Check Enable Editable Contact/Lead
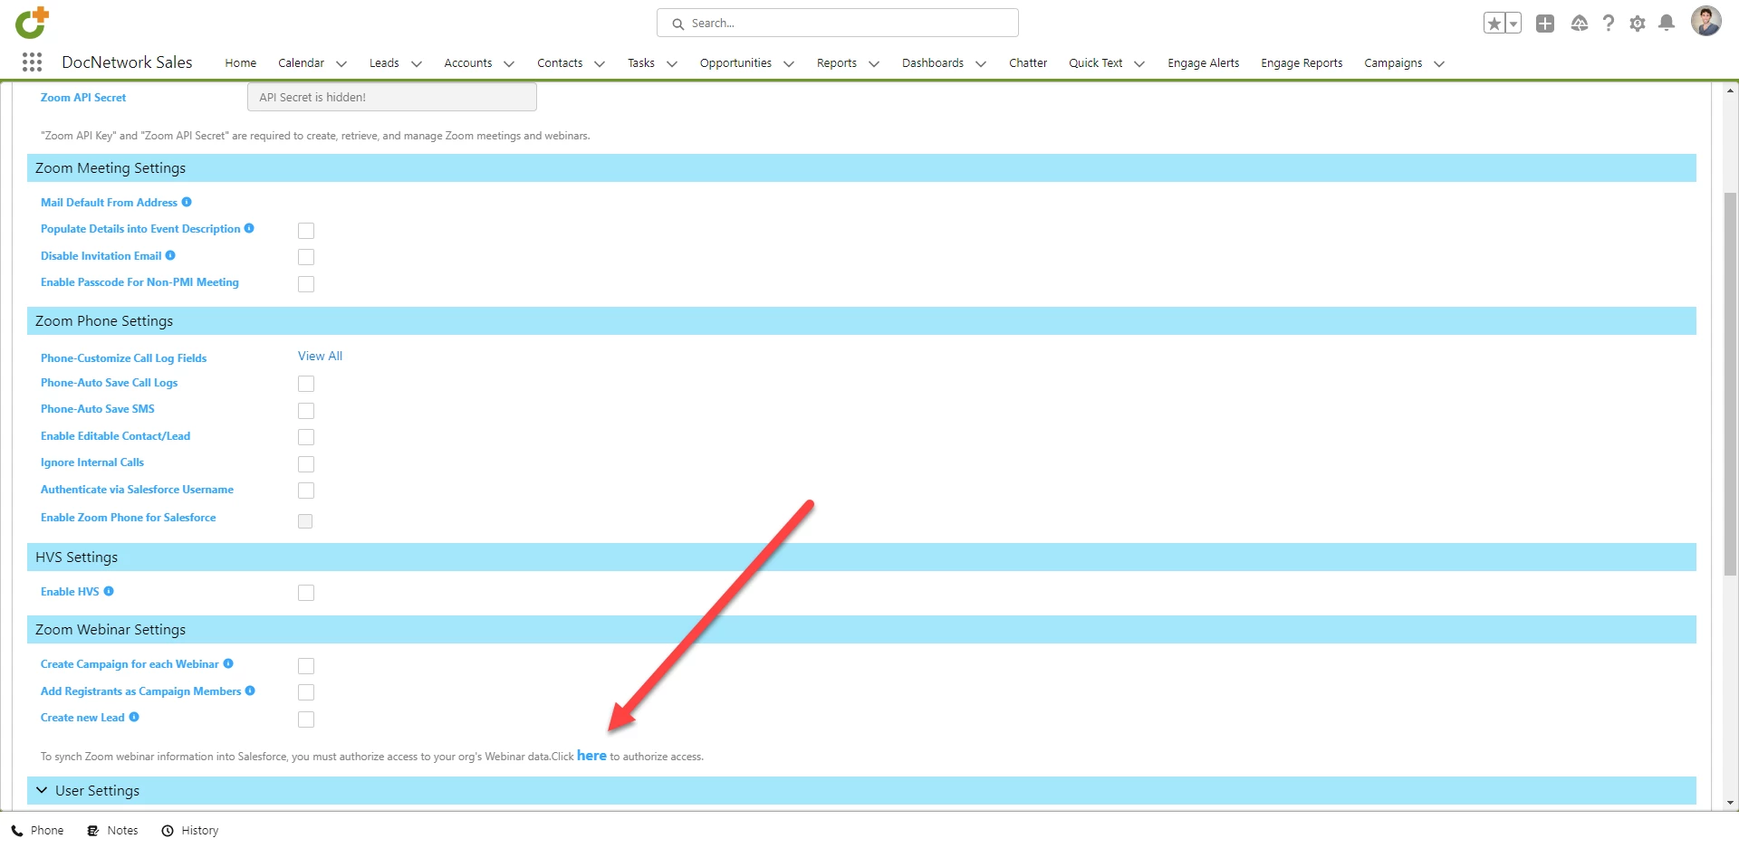The width and height of the screenshot is (1739, 848). click(x=306, y=437)
